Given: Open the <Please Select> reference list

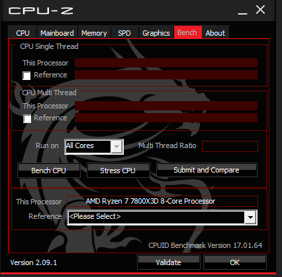Looking at the screenshot, I should click(x=162, y=218).
